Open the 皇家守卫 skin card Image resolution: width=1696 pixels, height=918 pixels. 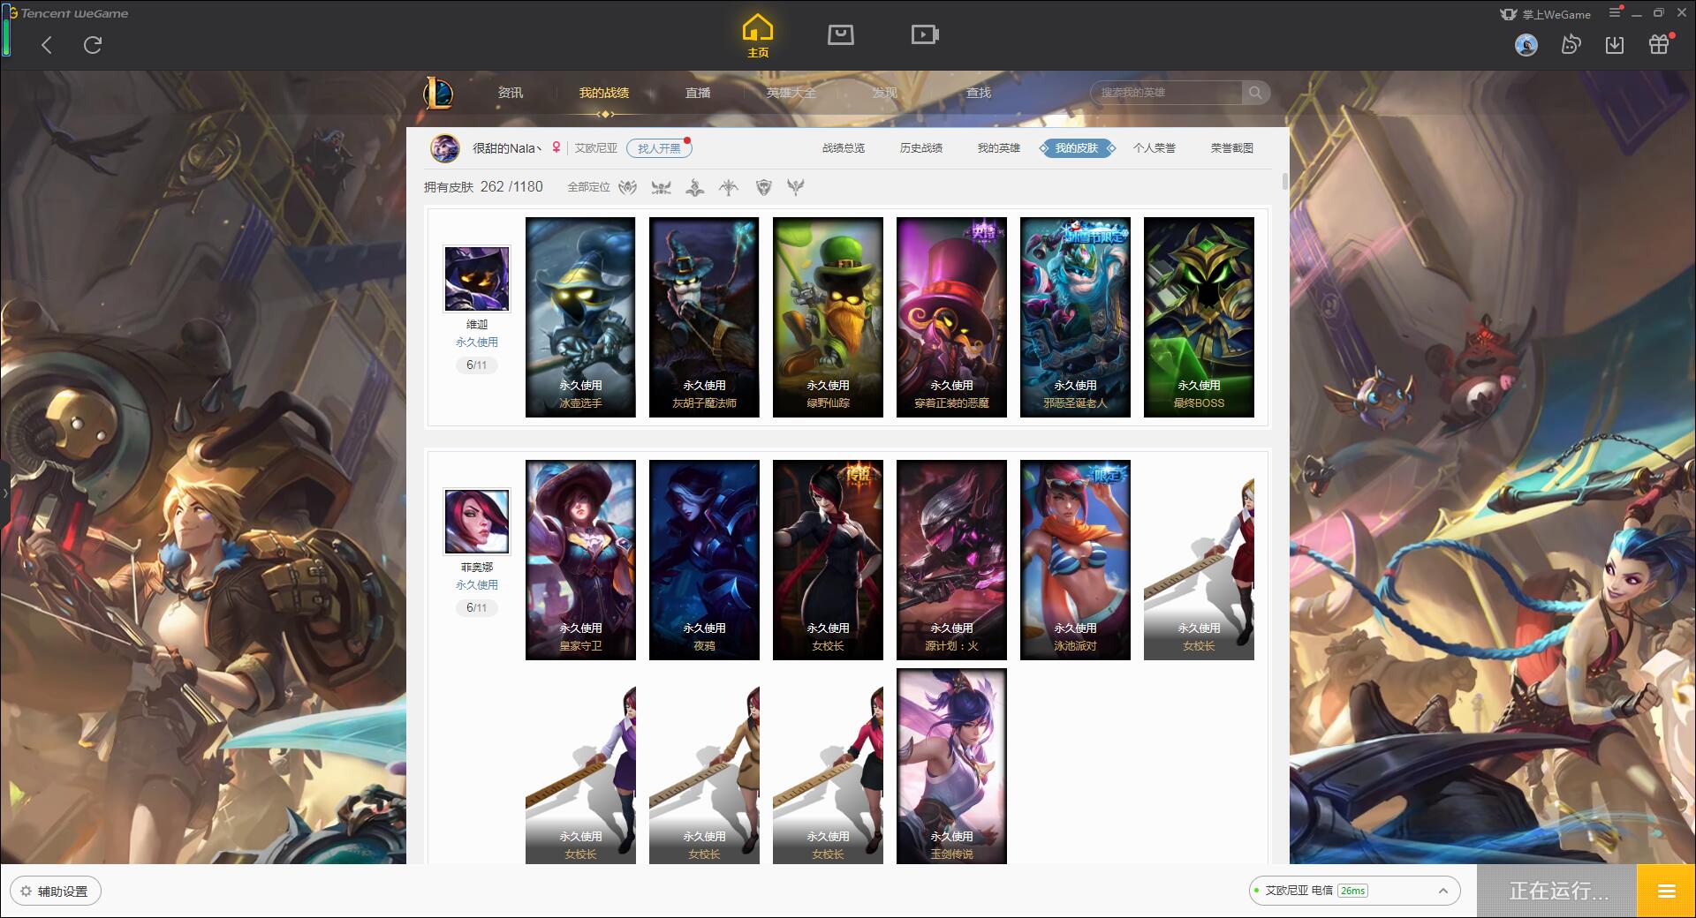(x=580, y=561)
